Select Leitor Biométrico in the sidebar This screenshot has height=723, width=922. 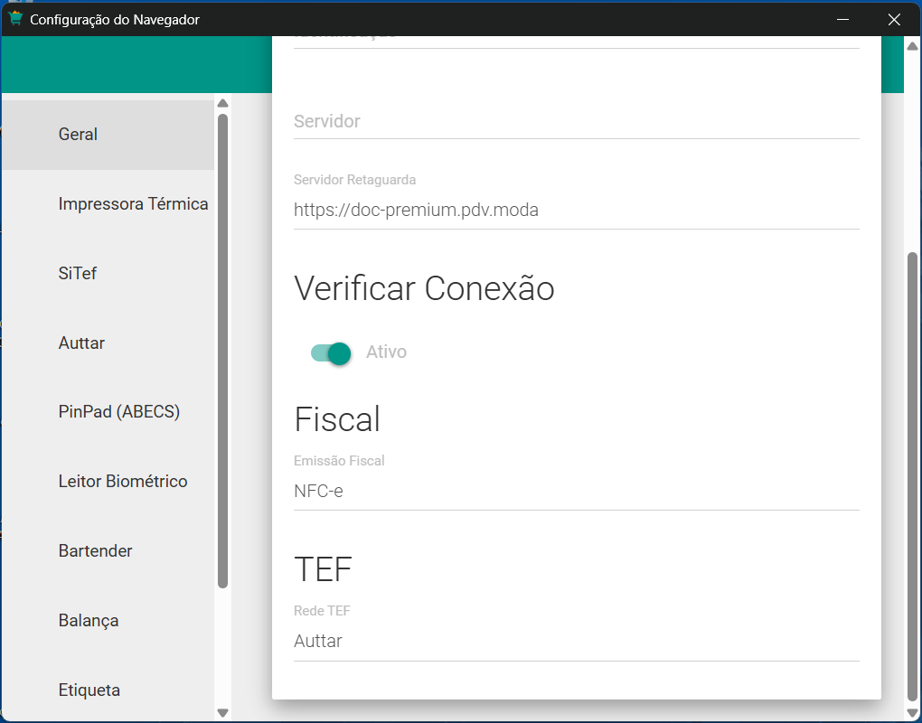pyautogui.click(x=123, y=482)
